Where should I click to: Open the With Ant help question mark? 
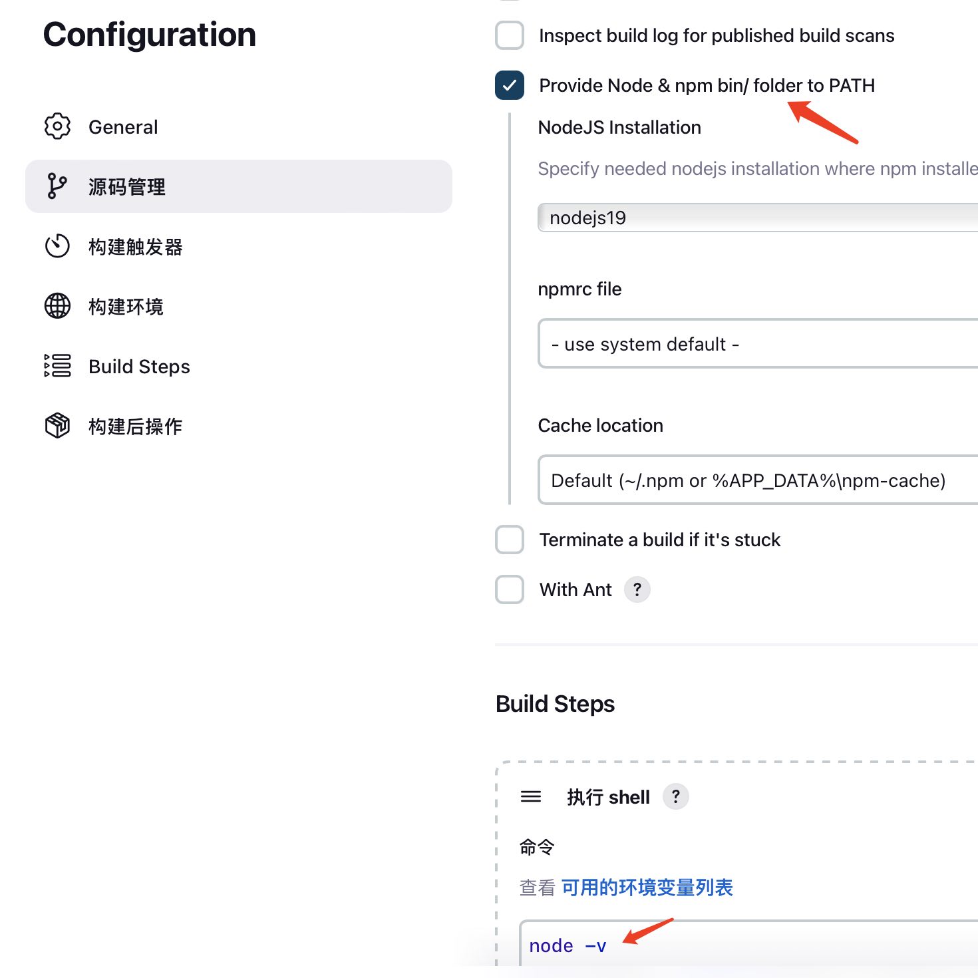pyautogui.click(x=637, y=589)
